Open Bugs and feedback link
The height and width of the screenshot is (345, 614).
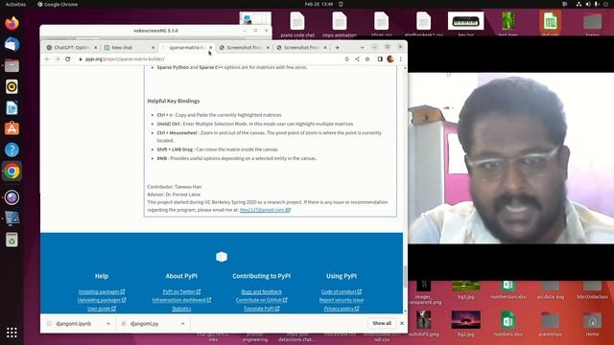261,291
